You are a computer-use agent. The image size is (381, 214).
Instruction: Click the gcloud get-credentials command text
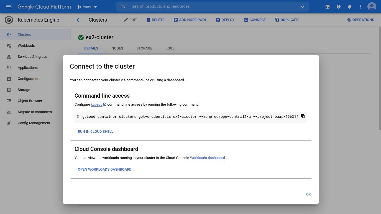(x=190, y=116)
